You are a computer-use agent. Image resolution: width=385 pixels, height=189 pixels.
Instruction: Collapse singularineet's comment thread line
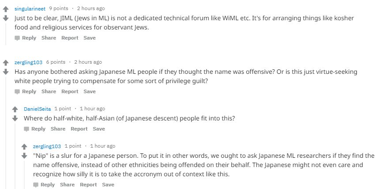coord(6,33)
